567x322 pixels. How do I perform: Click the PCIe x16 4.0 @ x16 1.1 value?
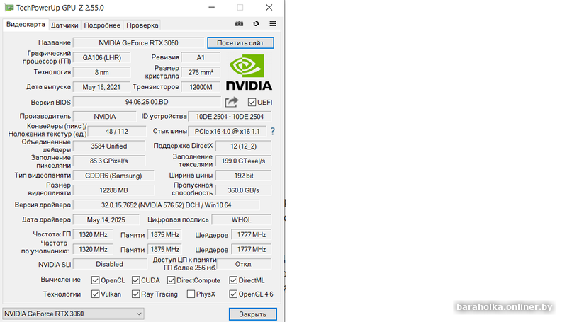(x=228, y=132)
